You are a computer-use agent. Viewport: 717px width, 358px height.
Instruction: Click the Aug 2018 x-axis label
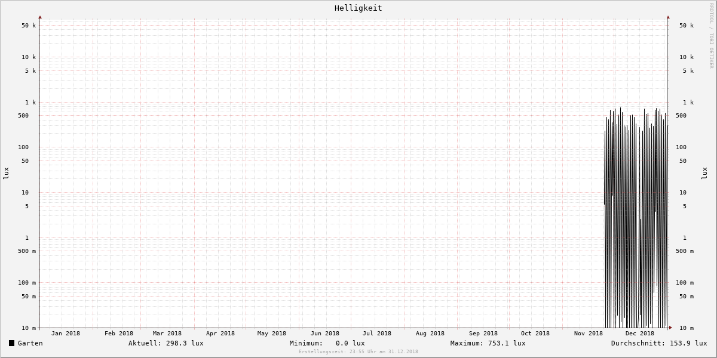(x=430, y=333)
